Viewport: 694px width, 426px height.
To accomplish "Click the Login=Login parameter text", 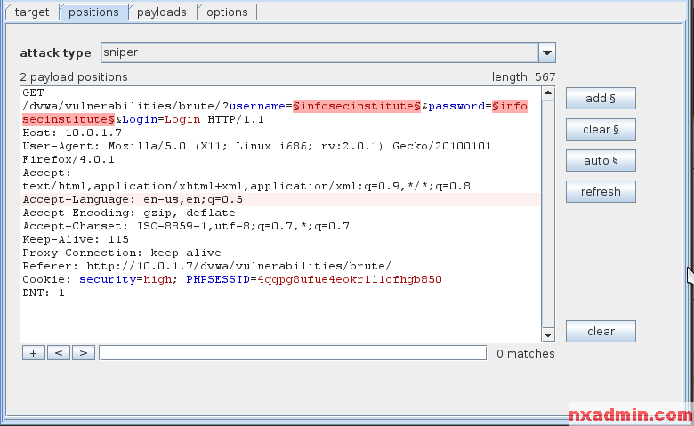I will click(x=161, y=119).
